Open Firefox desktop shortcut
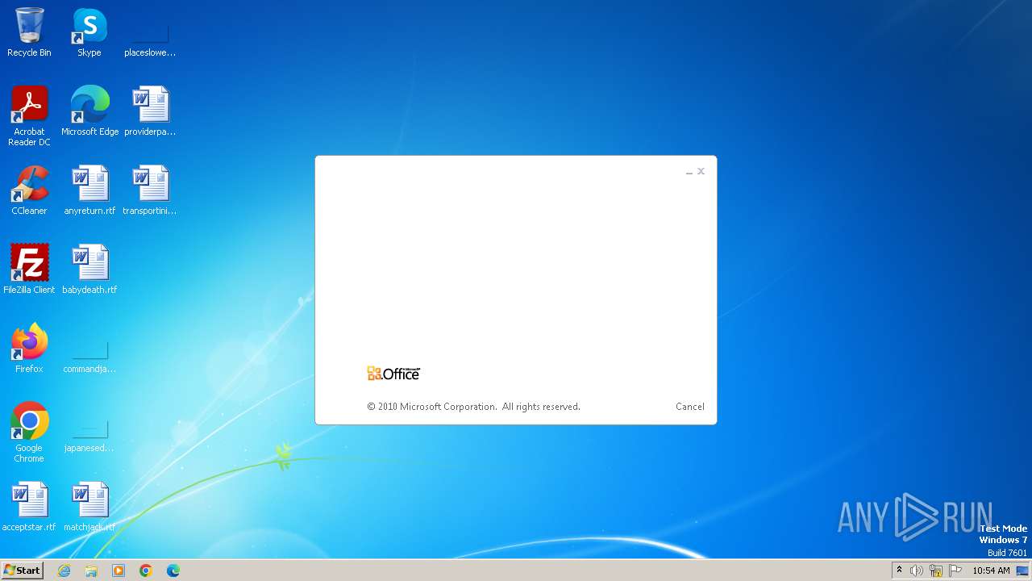Viewport: 1032px width, 581px height. click(x=29, y=349)
